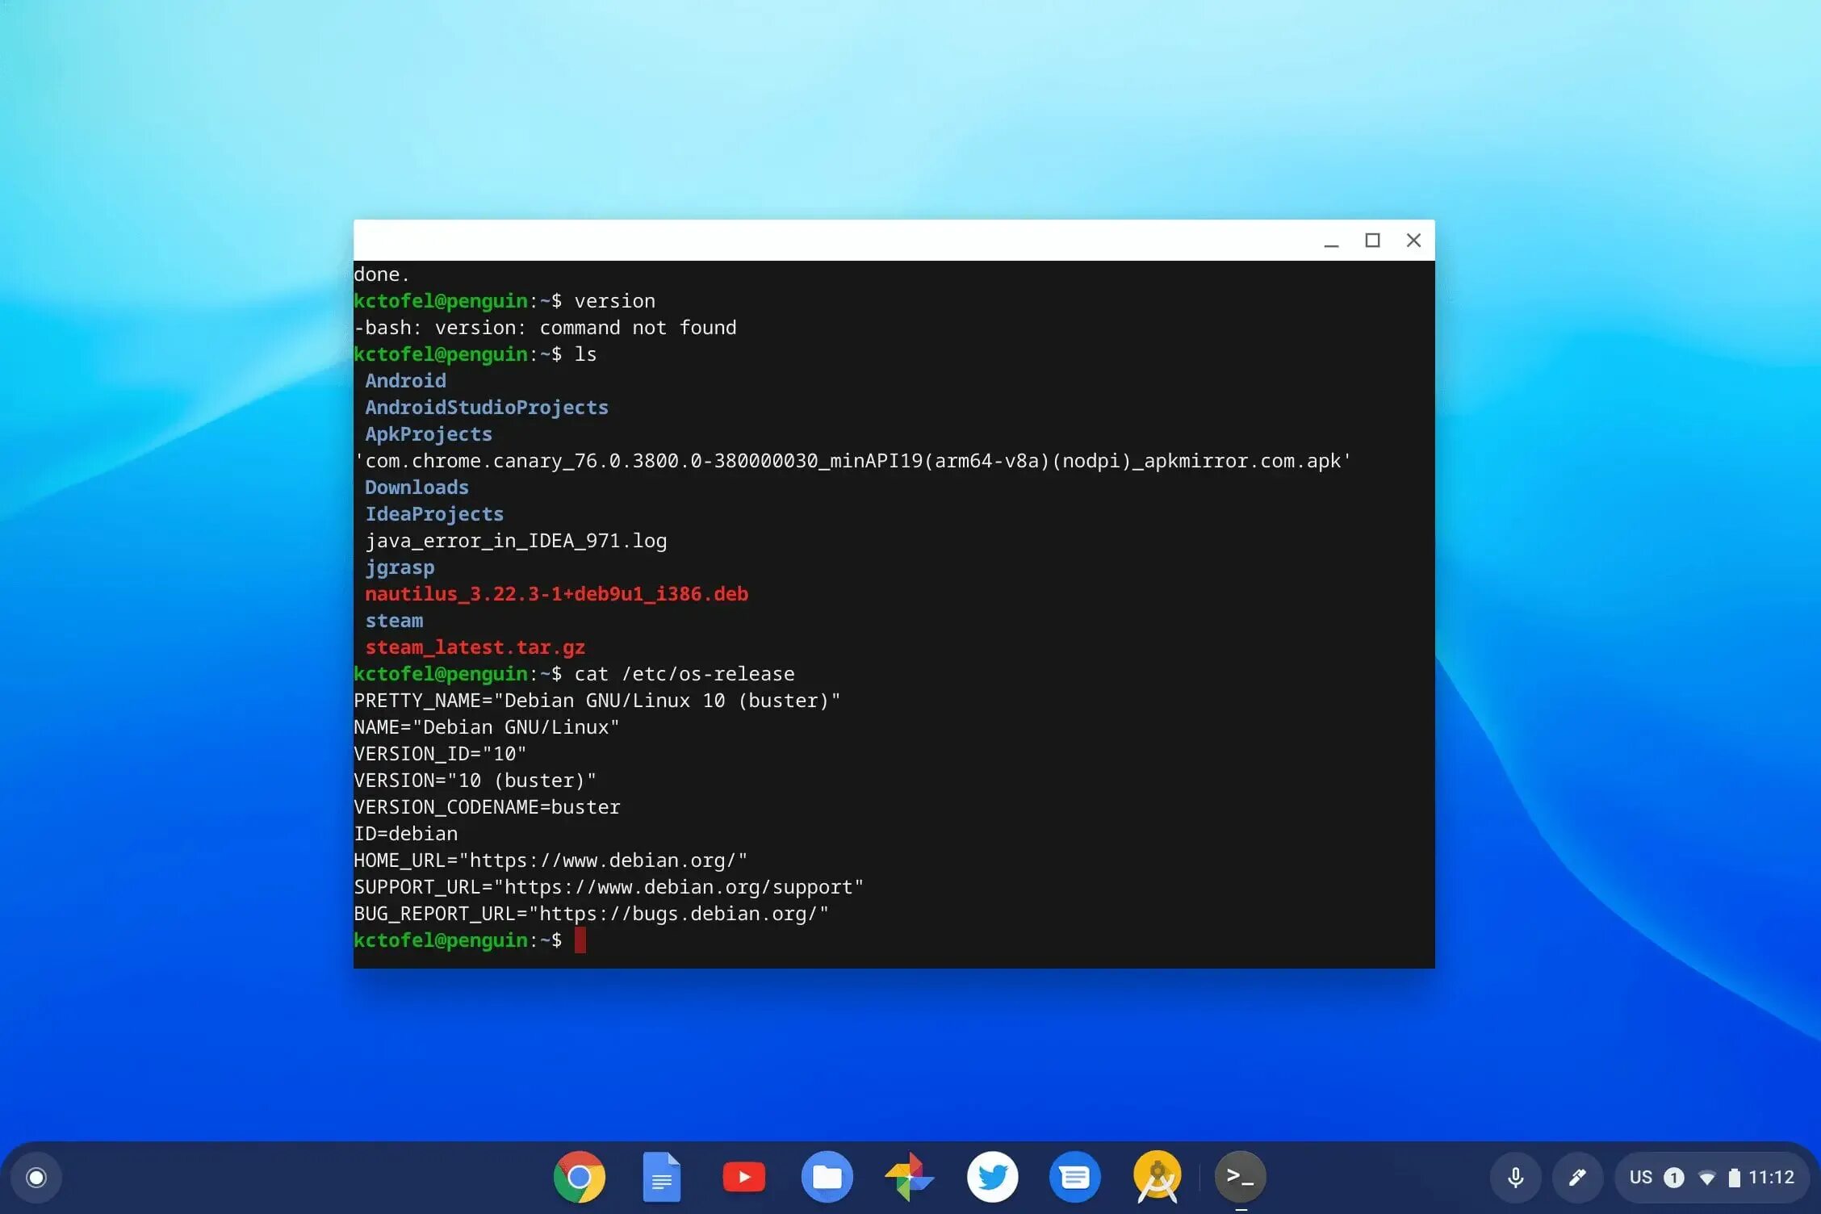The width and height of the screenshot is (1821, 1214).
Task: Open Wi-Fi status in system tray
Action: click(x=1706, y=1178)
